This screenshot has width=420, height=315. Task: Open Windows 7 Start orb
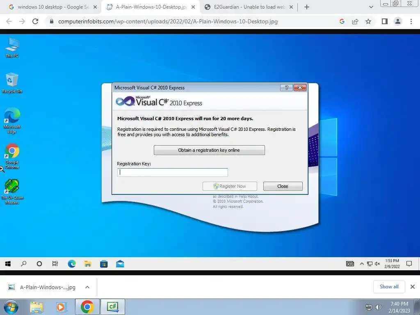(11, 307)
